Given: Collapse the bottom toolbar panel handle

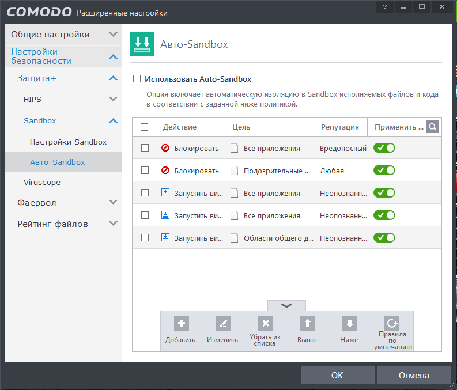Looking at the screenshot, I should pos(286,305).
